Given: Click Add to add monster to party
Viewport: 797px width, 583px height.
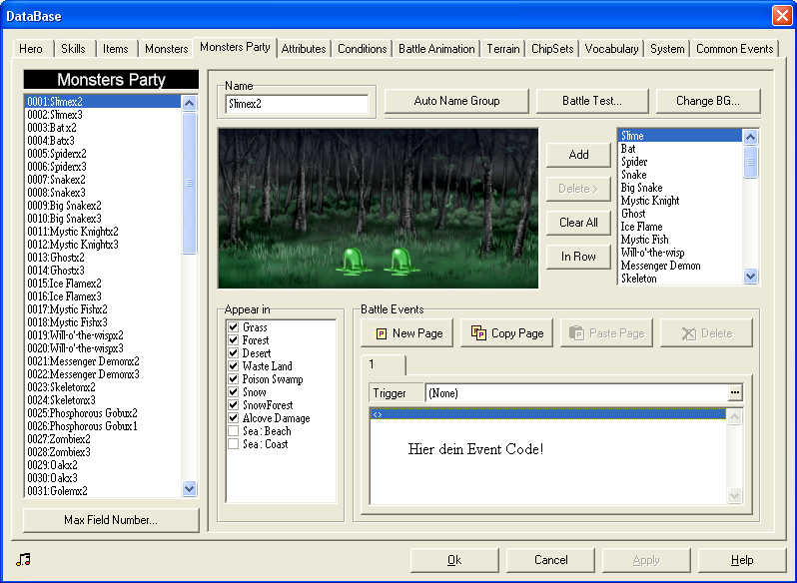Looking at the screenshot, I should coord(578,155).
